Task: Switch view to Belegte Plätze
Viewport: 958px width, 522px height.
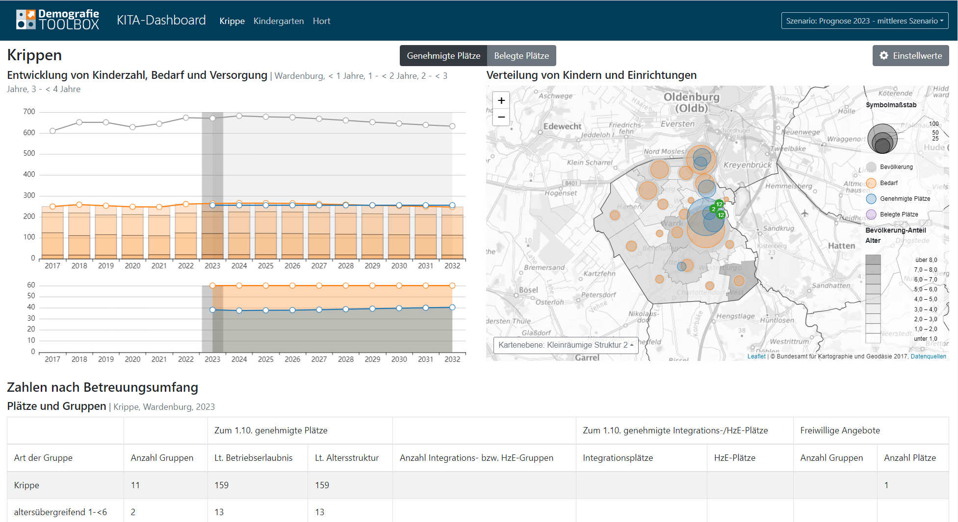Action: click(x=521, y=56)
